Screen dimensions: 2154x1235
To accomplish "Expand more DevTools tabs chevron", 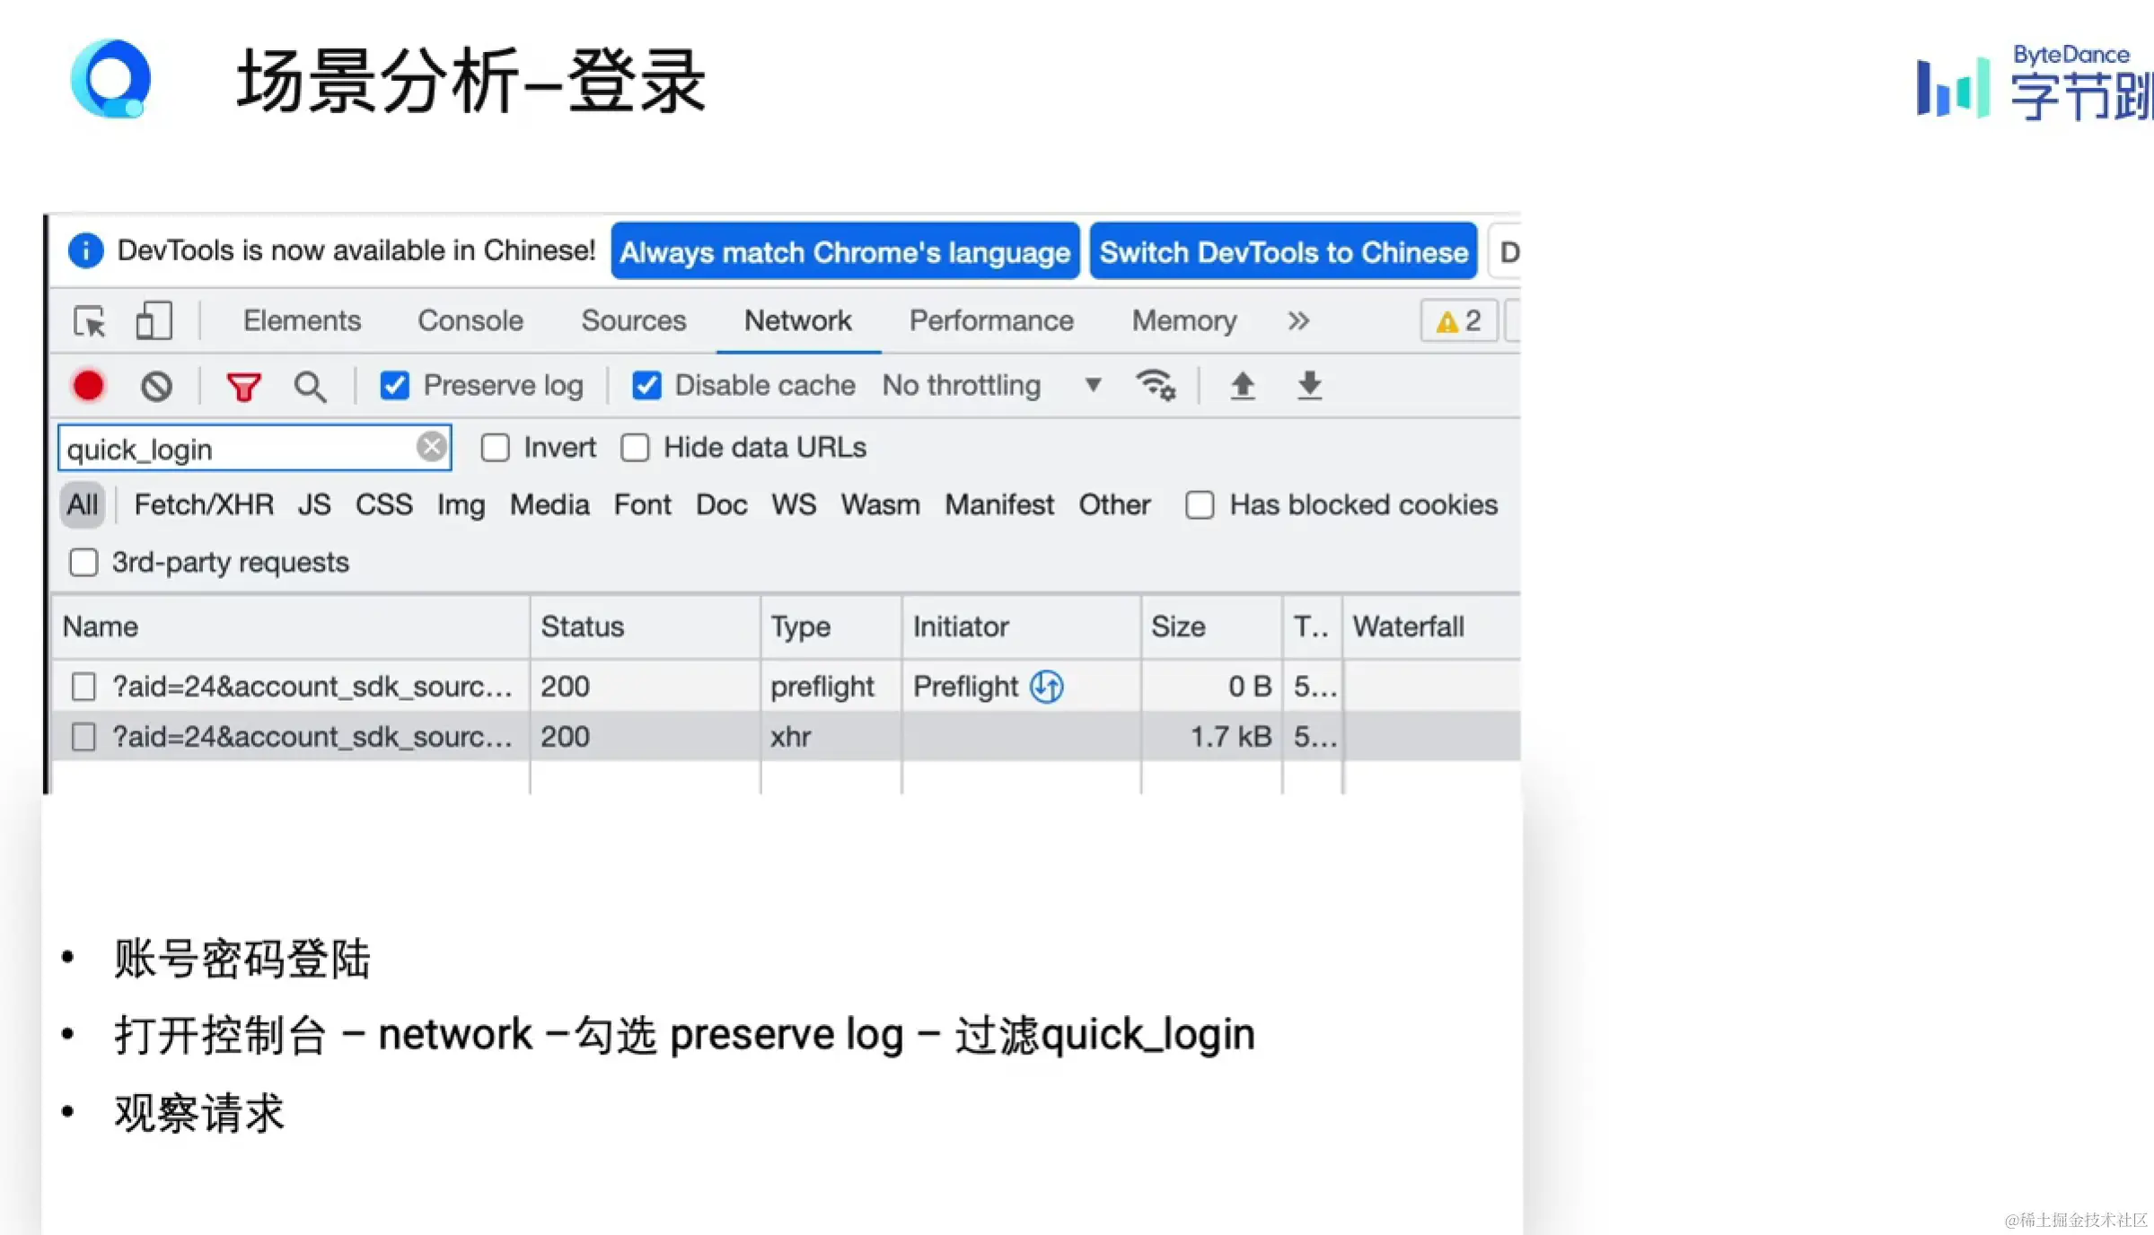I will tap(1298, 321).
